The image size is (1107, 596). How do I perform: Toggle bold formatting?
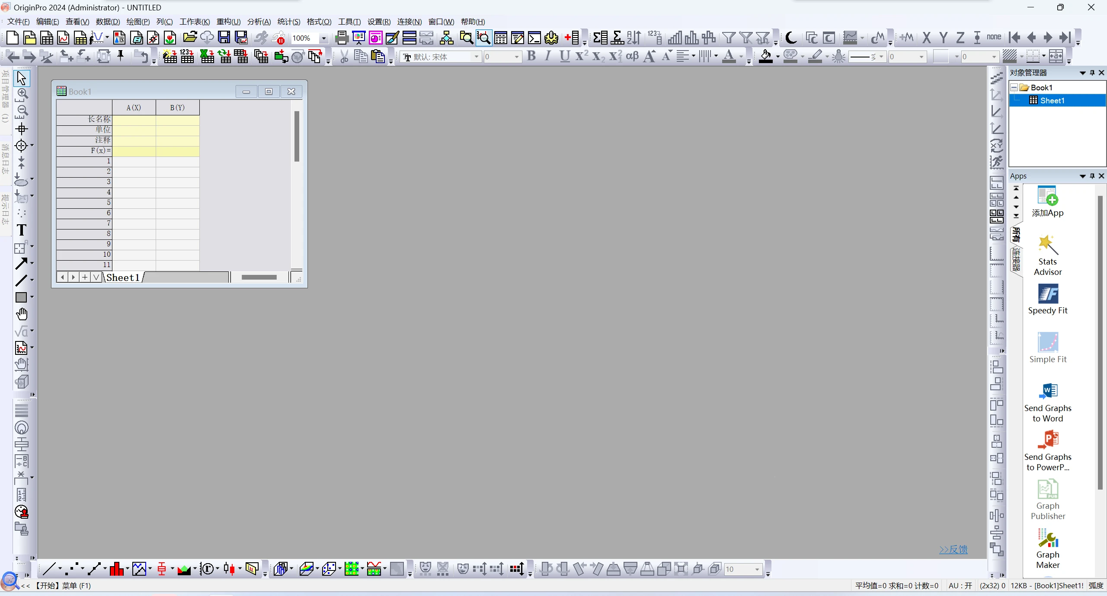[x=531, y=56]
